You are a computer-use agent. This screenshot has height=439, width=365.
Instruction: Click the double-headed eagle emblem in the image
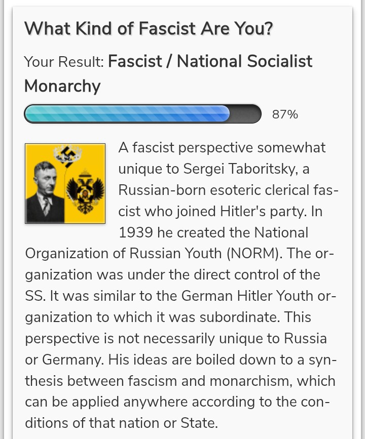pyautogui.click(x=86, y=194)
